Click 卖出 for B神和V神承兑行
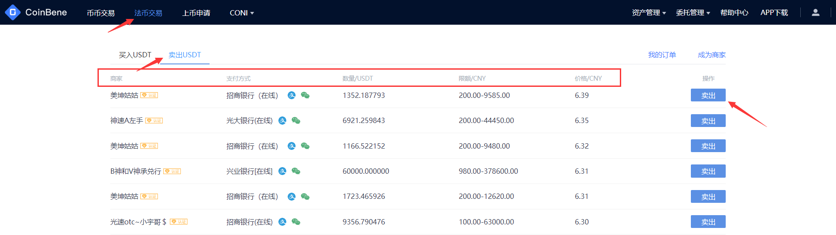Image resolution: width=836 pixels, height=235 pixels. [708, 171]
